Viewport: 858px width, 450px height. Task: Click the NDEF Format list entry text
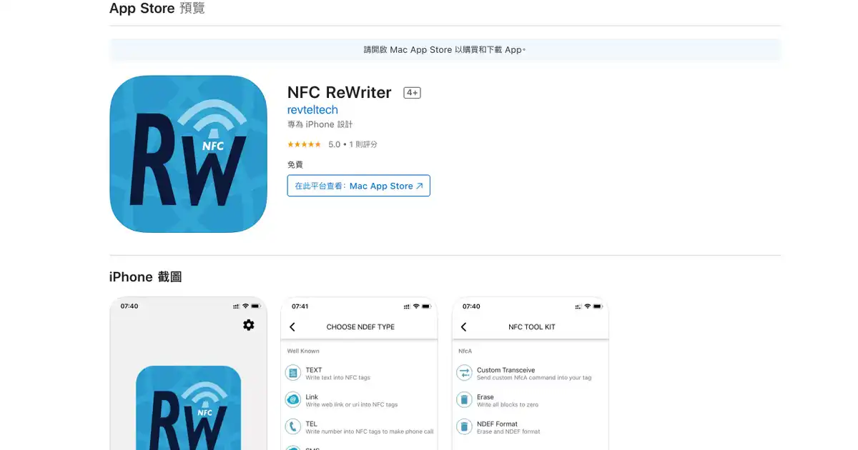click(x=497, y=424)
